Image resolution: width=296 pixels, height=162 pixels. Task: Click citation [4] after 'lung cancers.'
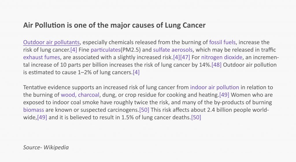coord(136,72)
